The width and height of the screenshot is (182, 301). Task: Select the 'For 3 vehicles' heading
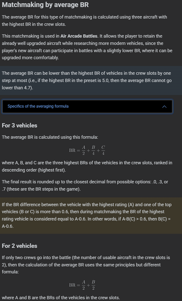20,126
